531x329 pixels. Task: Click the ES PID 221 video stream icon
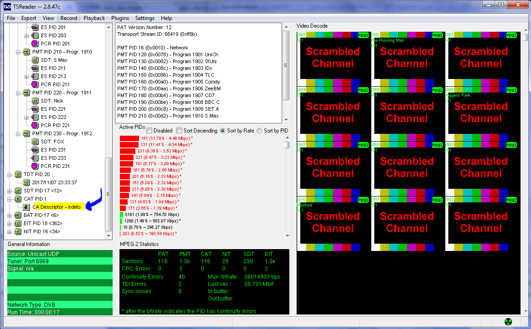click(x=35, y=109)
